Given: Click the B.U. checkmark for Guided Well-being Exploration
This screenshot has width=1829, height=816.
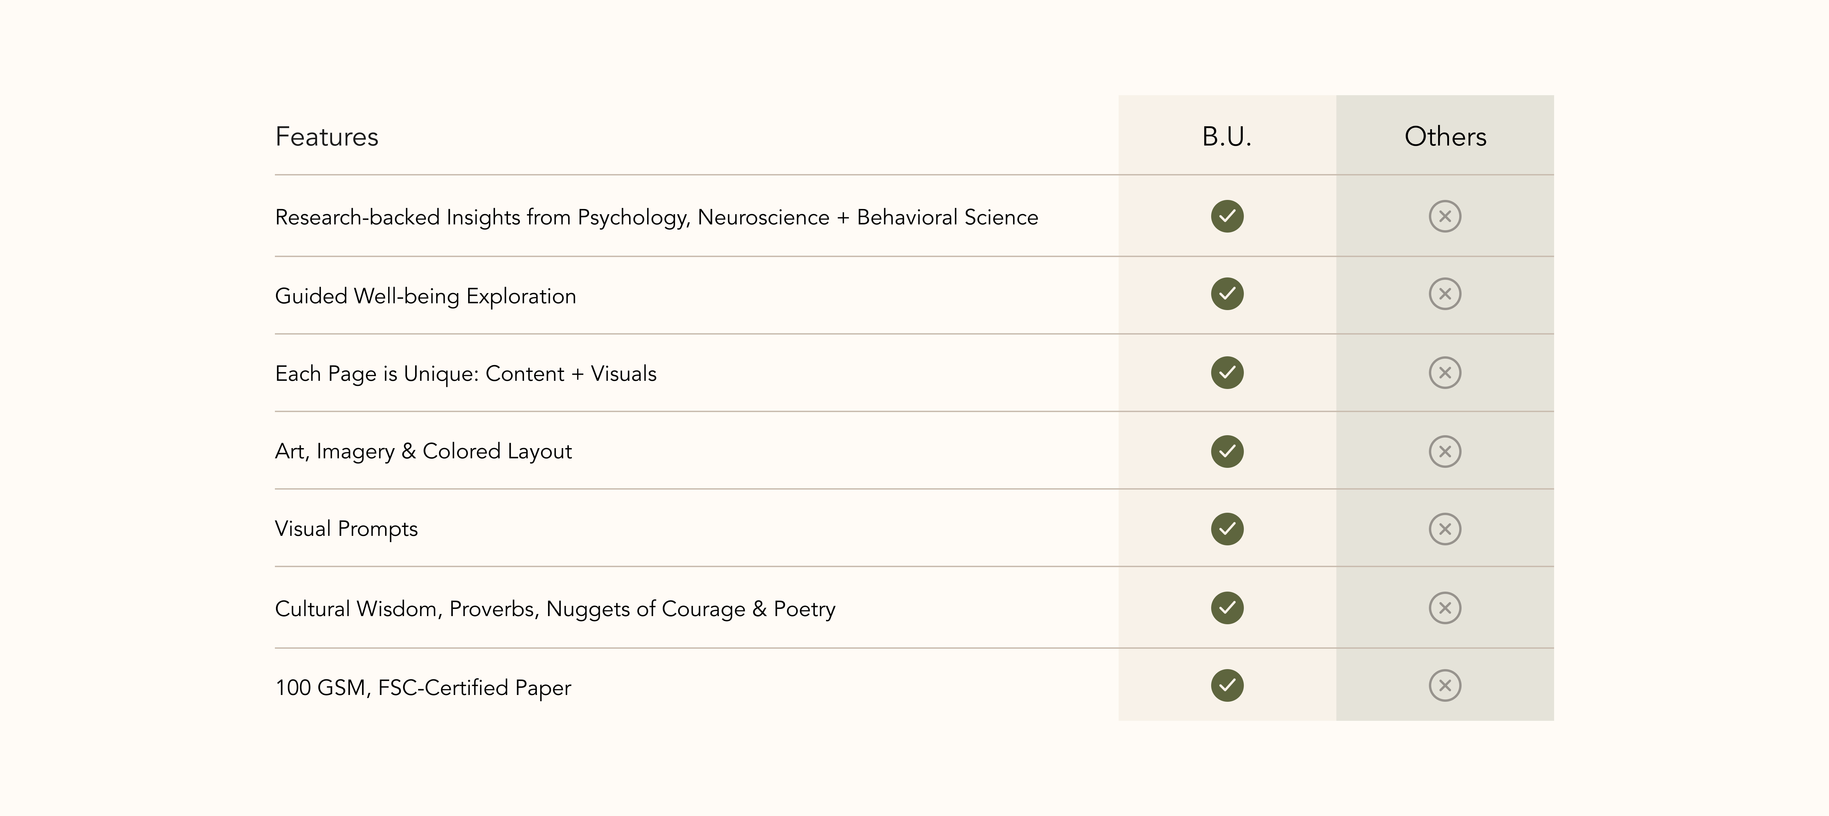Looking at the screenshot, I should click(1227, 294).
